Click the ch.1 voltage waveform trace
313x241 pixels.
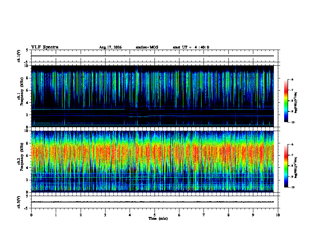(x=152, y=56)
